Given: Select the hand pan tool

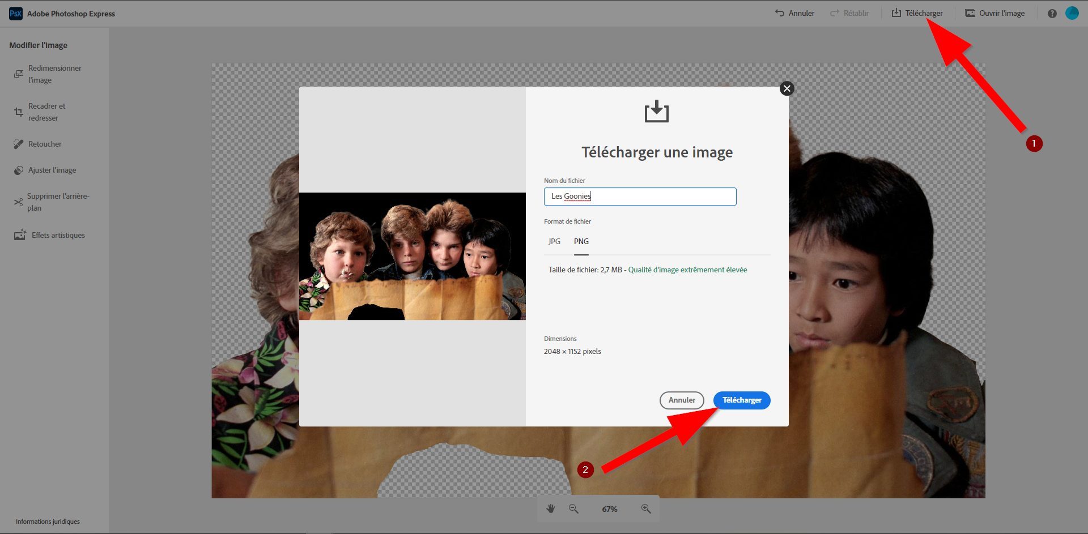Looking at the screenshot, I should pos(551,509).
